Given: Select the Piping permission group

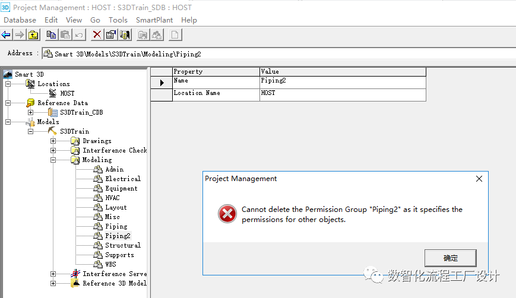Looking at the screenshot, I should (x=116, y=227).
